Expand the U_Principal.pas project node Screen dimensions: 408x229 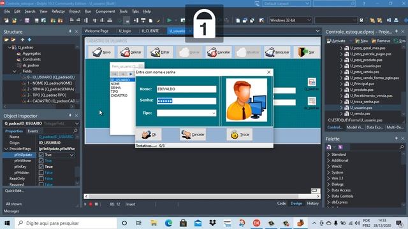point(342,84)
